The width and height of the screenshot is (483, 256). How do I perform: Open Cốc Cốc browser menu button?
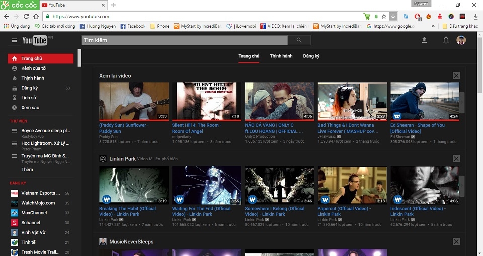coord(20,5)
